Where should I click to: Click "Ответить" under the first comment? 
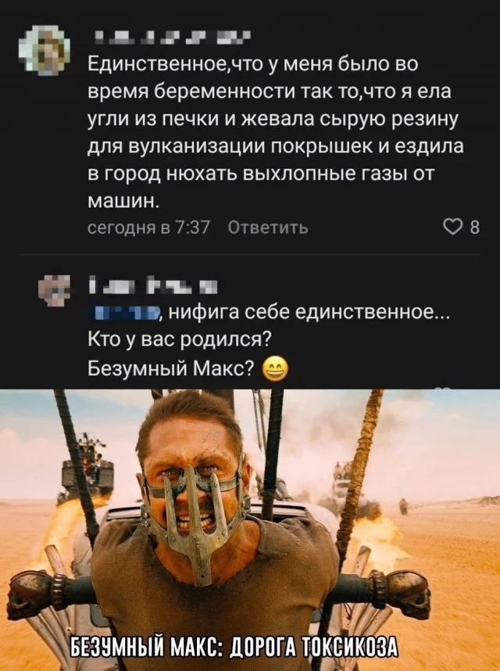pyautogui.click(x=268, y=228)
